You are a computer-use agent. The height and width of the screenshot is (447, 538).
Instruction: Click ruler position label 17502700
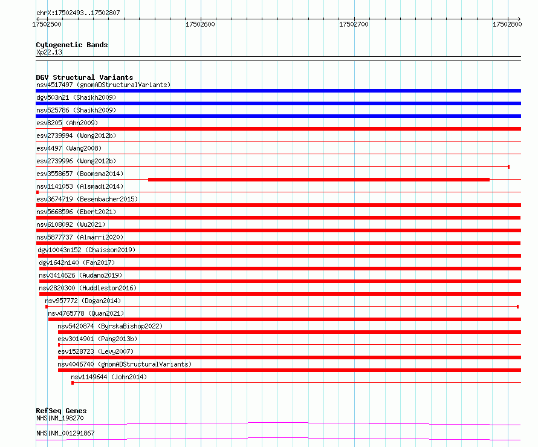tap(354, 24)
